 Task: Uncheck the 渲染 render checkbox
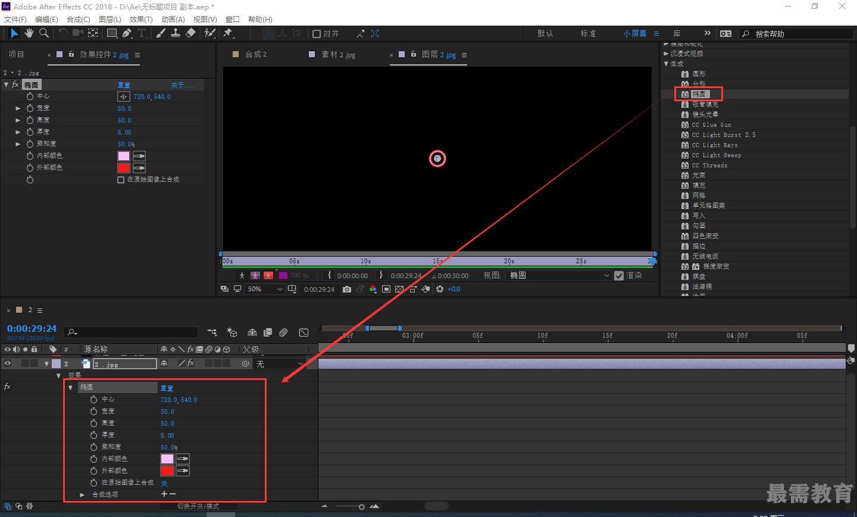click(619, 276)
